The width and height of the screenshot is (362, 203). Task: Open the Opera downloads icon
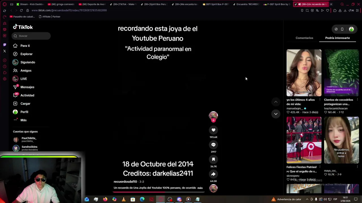point(345,10)
